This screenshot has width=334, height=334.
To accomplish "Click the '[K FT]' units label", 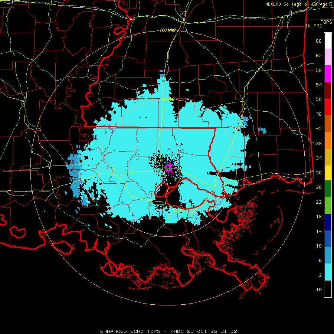I will 314,26.
